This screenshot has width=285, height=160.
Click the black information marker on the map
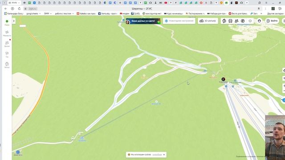223,79
